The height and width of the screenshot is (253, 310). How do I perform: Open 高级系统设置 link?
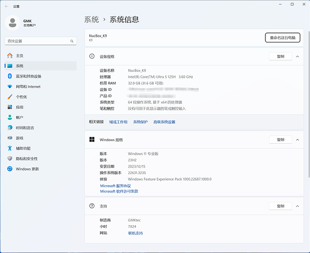(164, 122)
